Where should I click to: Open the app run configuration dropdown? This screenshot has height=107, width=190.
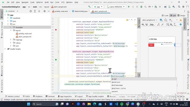point(98,7)
